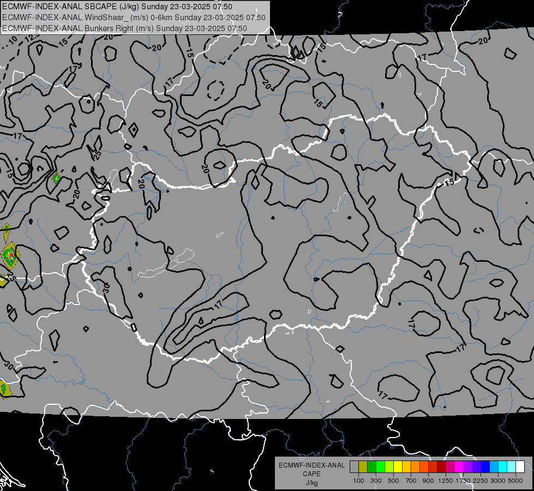Click the legend title ECMWF-INDEX-ANAL
534x491 pixels.
pos(311,465)
